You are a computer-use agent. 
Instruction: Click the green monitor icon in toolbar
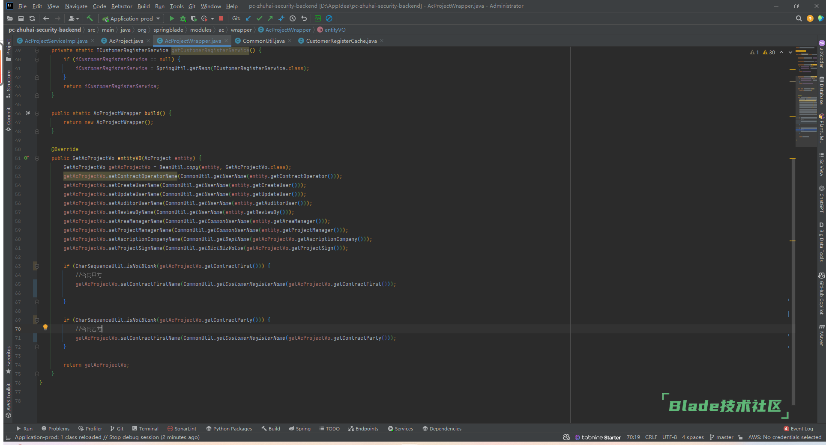(x=318, y=18)
